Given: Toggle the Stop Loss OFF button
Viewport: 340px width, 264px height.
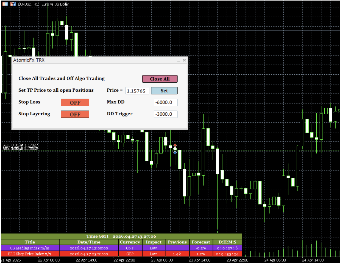Looking at the screenshot, I should (75, 102).
